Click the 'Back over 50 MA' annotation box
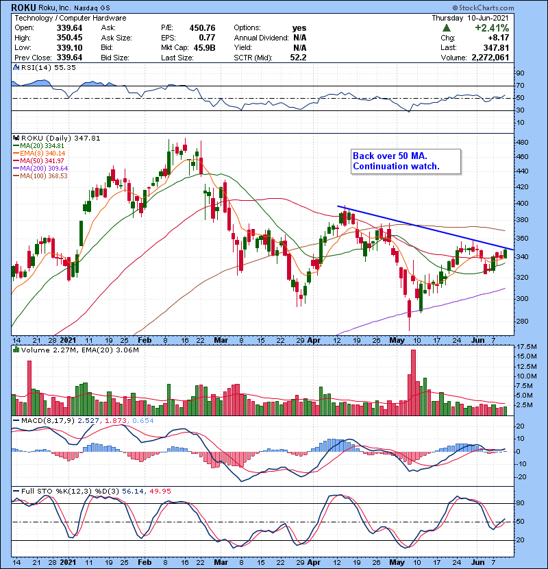 click(406, 162)
